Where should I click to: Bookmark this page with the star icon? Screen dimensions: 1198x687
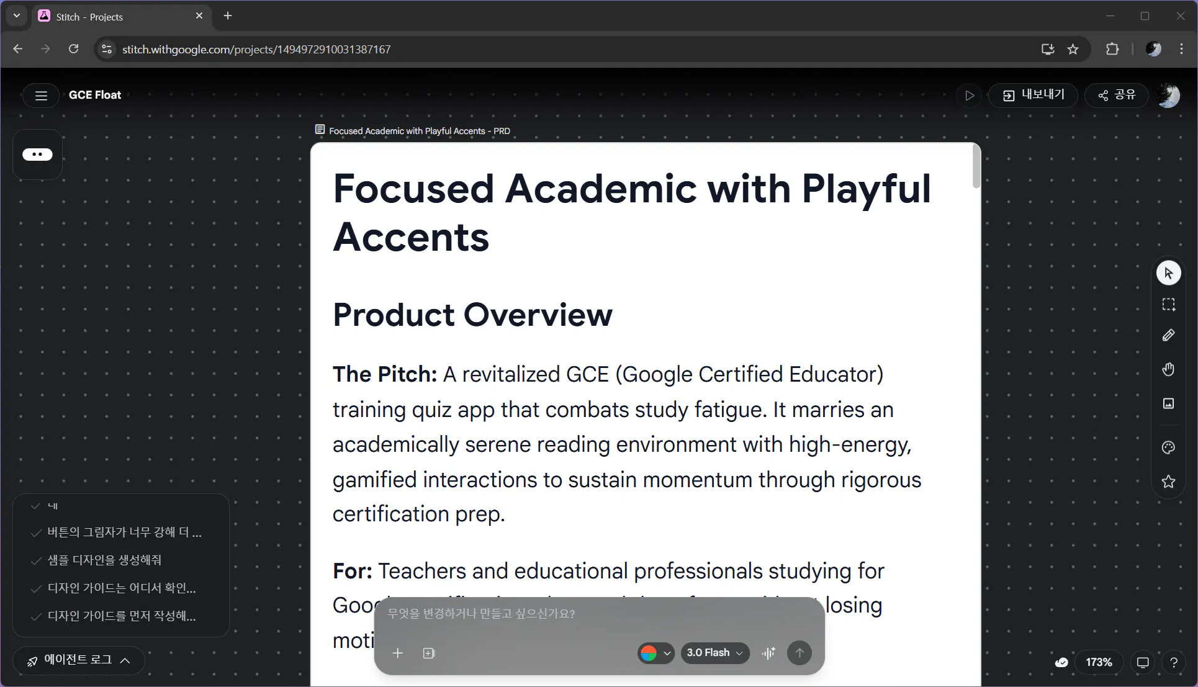(x=1073, y=49)
